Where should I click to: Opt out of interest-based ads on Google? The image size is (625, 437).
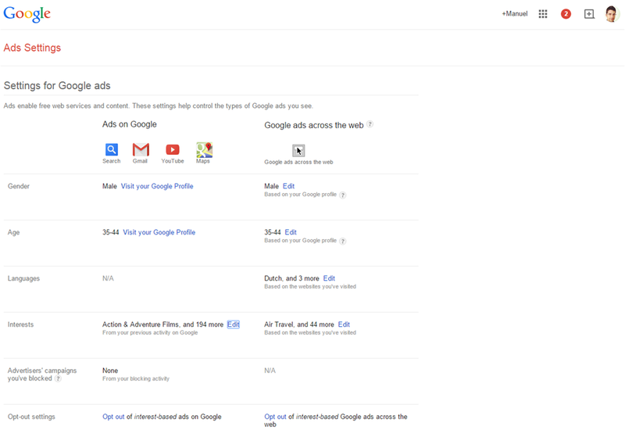tap(113, 417)
